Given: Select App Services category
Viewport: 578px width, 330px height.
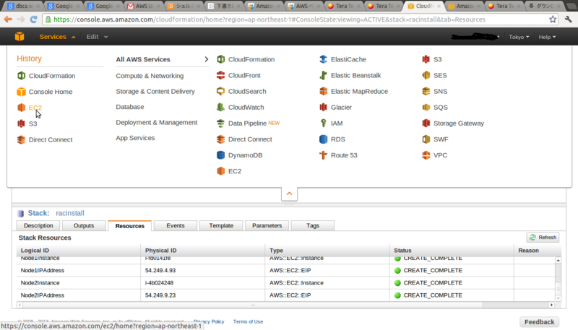Looking at the screenshot, I should [135, 138].
